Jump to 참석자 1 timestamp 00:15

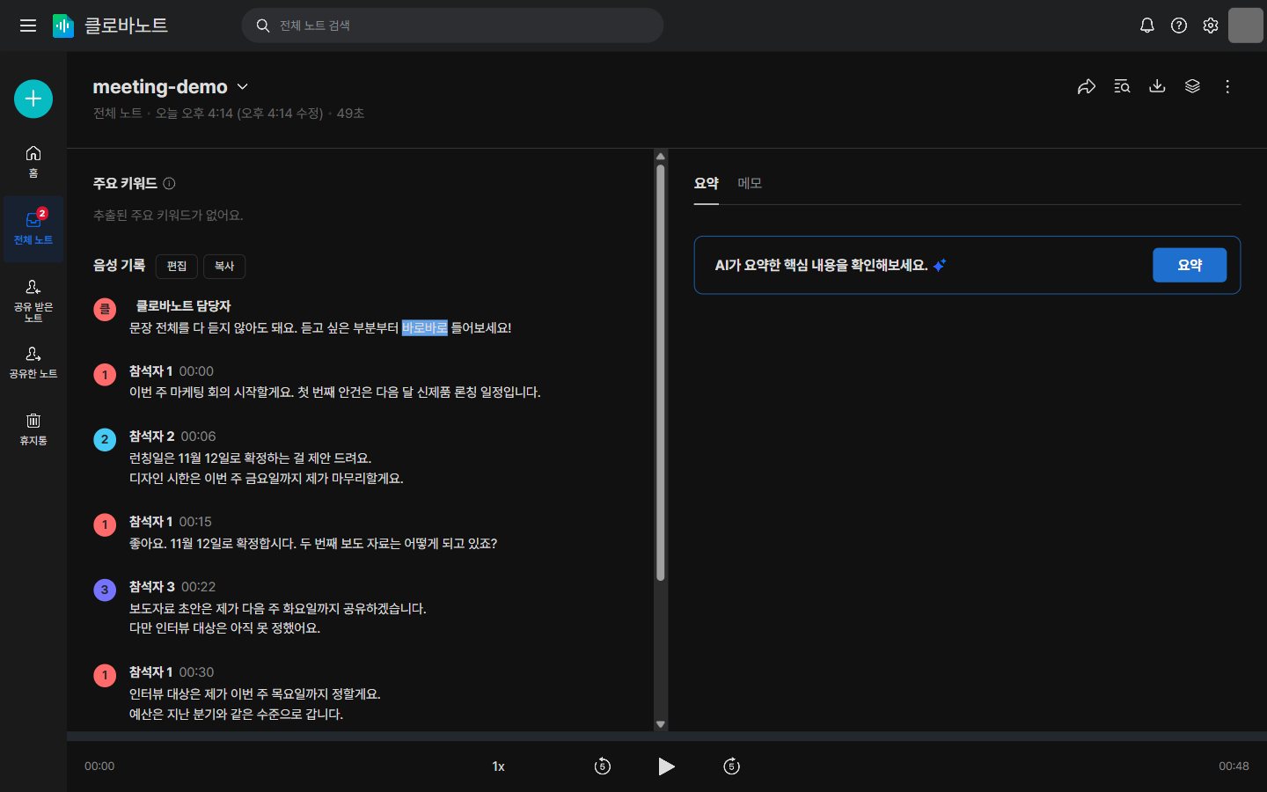tap(195, 522)
